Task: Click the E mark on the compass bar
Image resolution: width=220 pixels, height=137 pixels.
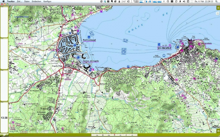Action: point(126,135)
